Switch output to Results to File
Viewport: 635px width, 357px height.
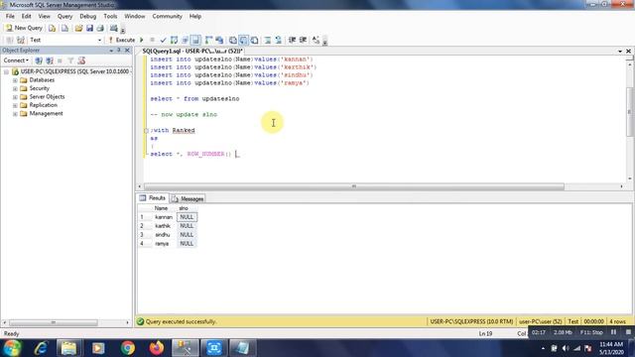[254, 40]
